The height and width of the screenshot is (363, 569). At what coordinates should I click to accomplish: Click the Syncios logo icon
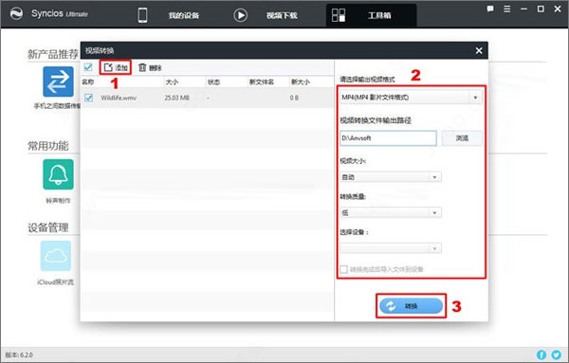(16, 14)
